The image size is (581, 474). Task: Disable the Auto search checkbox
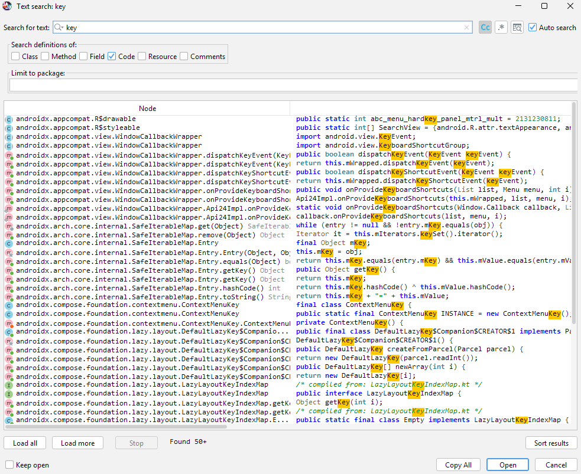533,27
